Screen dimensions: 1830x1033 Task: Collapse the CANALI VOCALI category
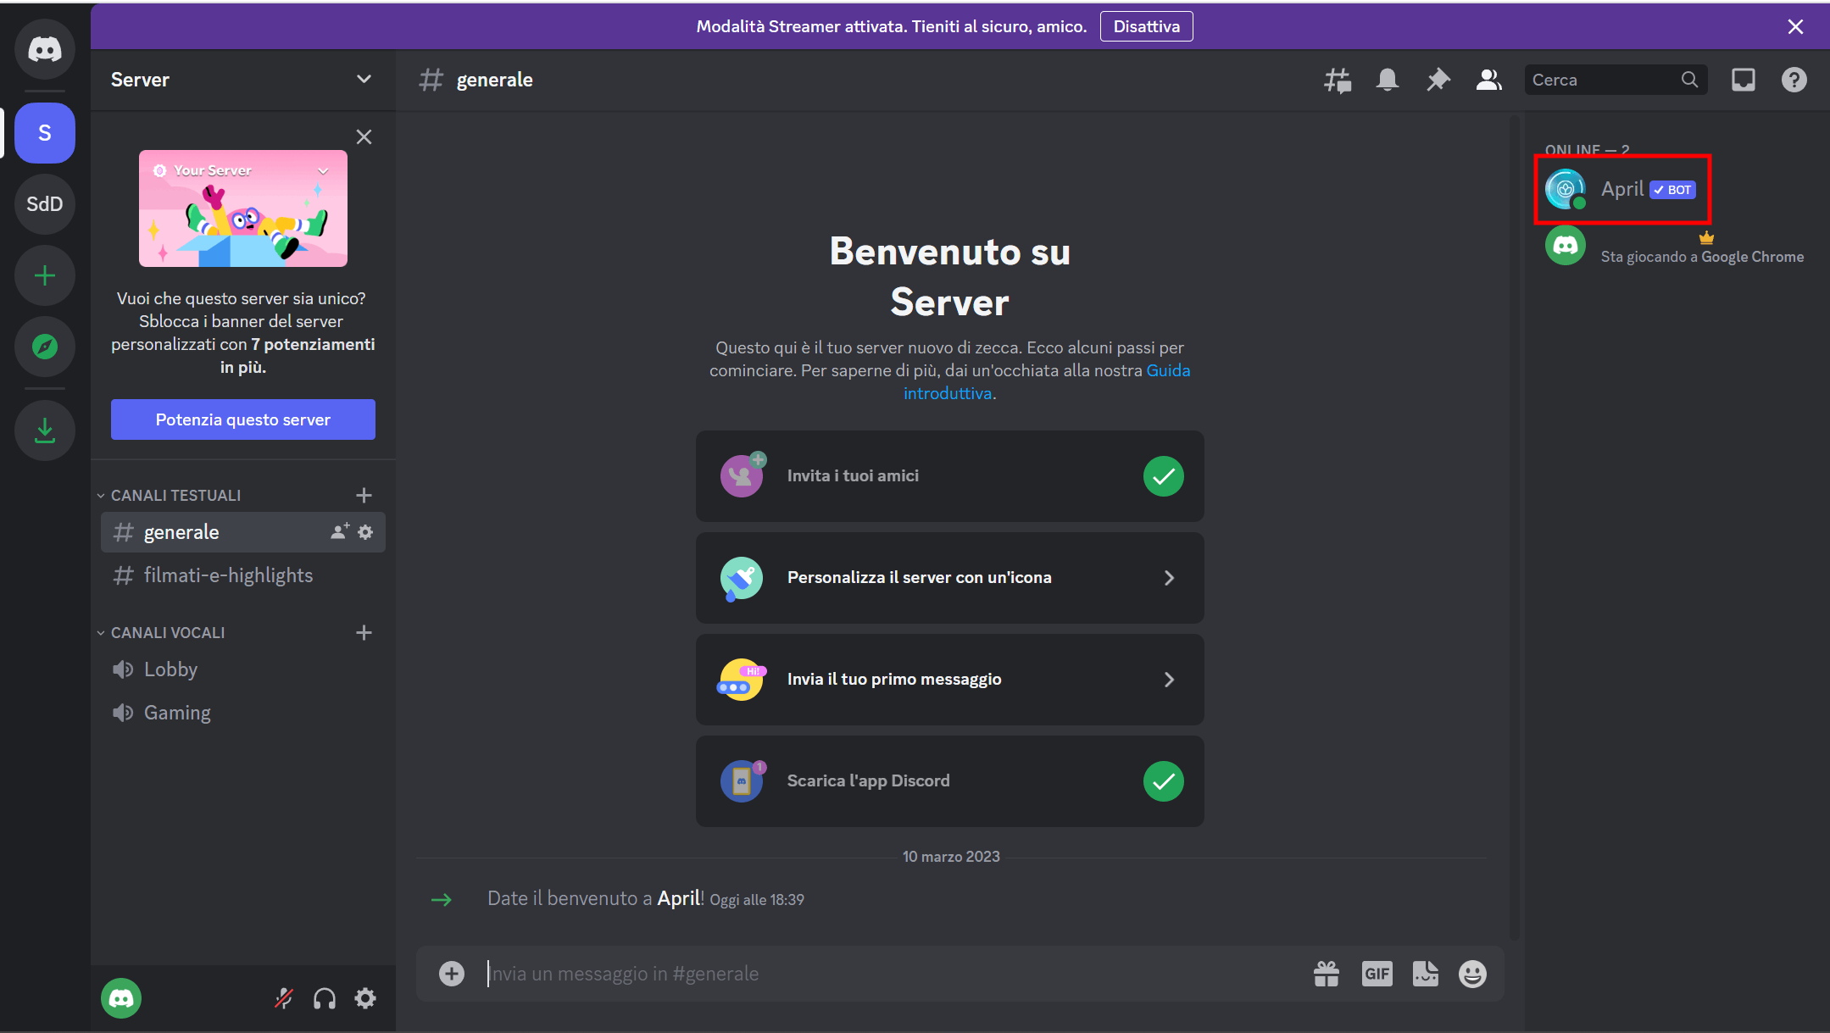(168, 632)
